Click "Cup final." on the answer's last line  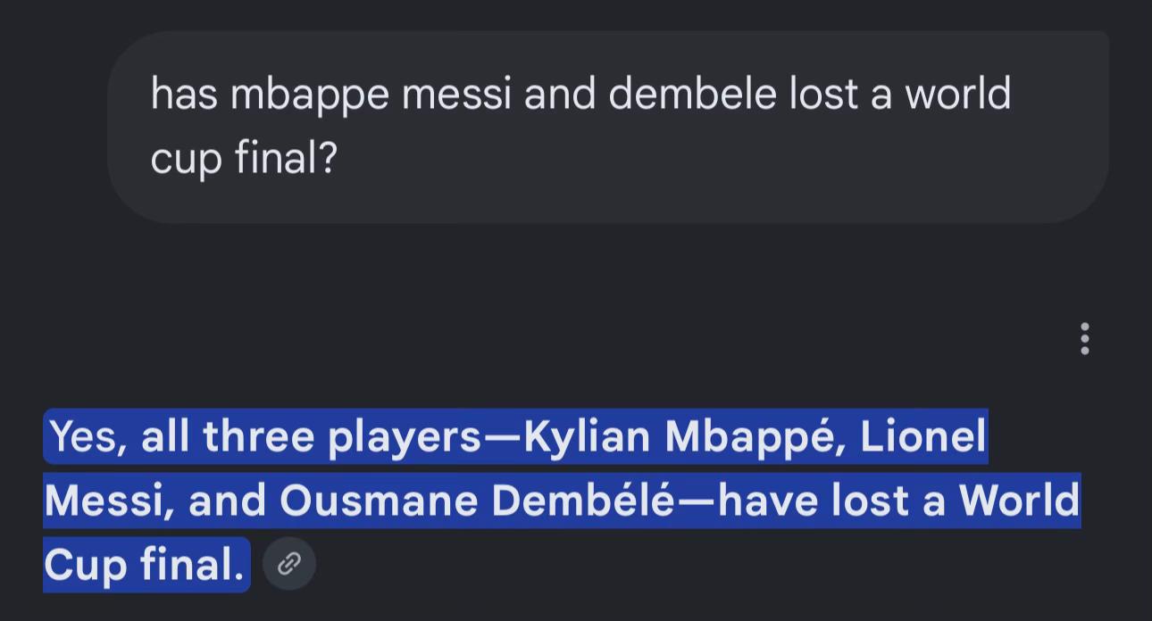[x=144, y=566]
